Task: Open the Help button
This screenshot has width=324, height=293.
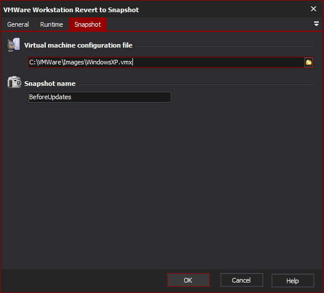Action: 293,281
